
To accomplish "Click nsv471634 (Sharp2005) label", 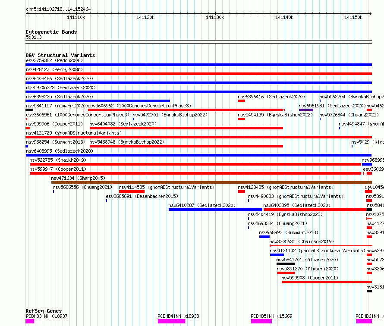I will 78,178.
